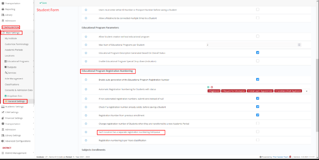Click the Educational Programs icon
The image size is (319, 160).
coord(6,61)
